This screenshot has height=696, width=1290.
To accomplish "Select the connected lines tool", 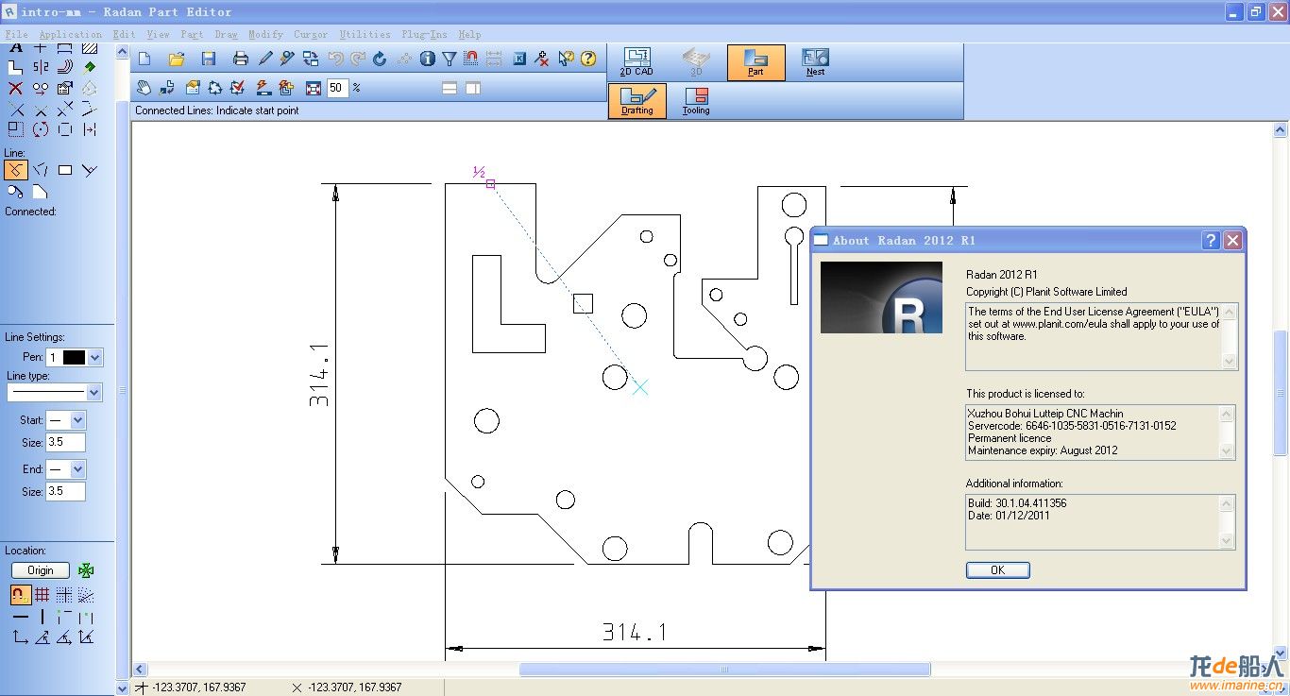I will pos(16,170).
